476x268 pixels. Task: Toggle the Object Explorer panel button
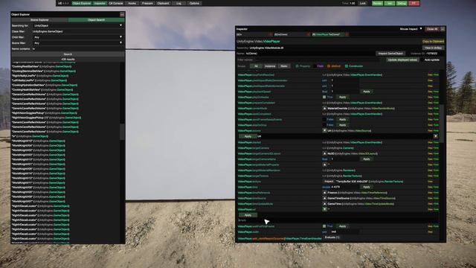82,3
